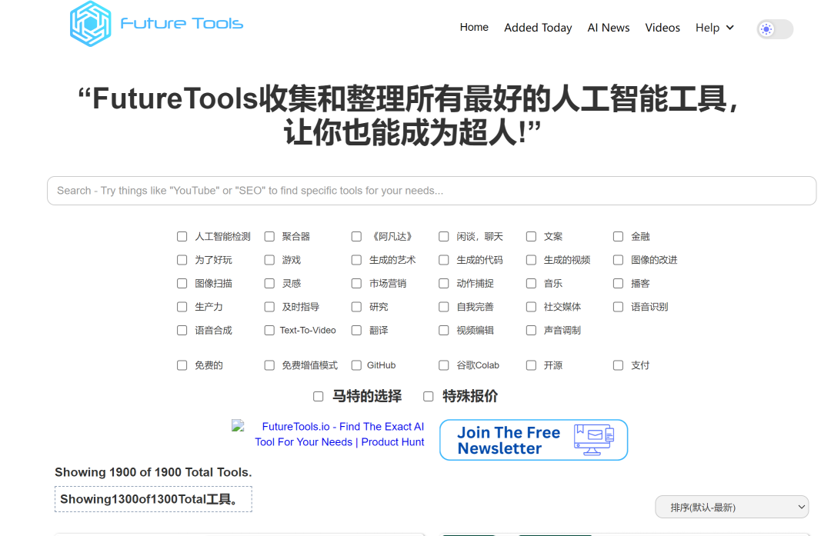Toggle the dark mode sun switch
This screenshot has width=831, height=536.
pos(775,29)
